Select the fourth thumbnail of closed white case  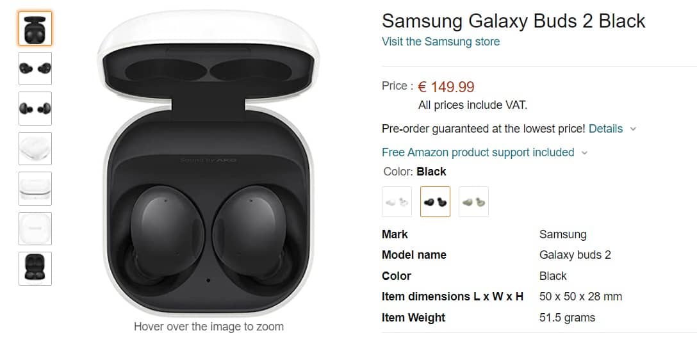coord(35,149)
